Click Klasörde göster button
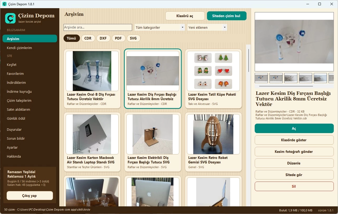Image resolution: width=338 pixels, height=214 pixels. click(x=294, y=140)
